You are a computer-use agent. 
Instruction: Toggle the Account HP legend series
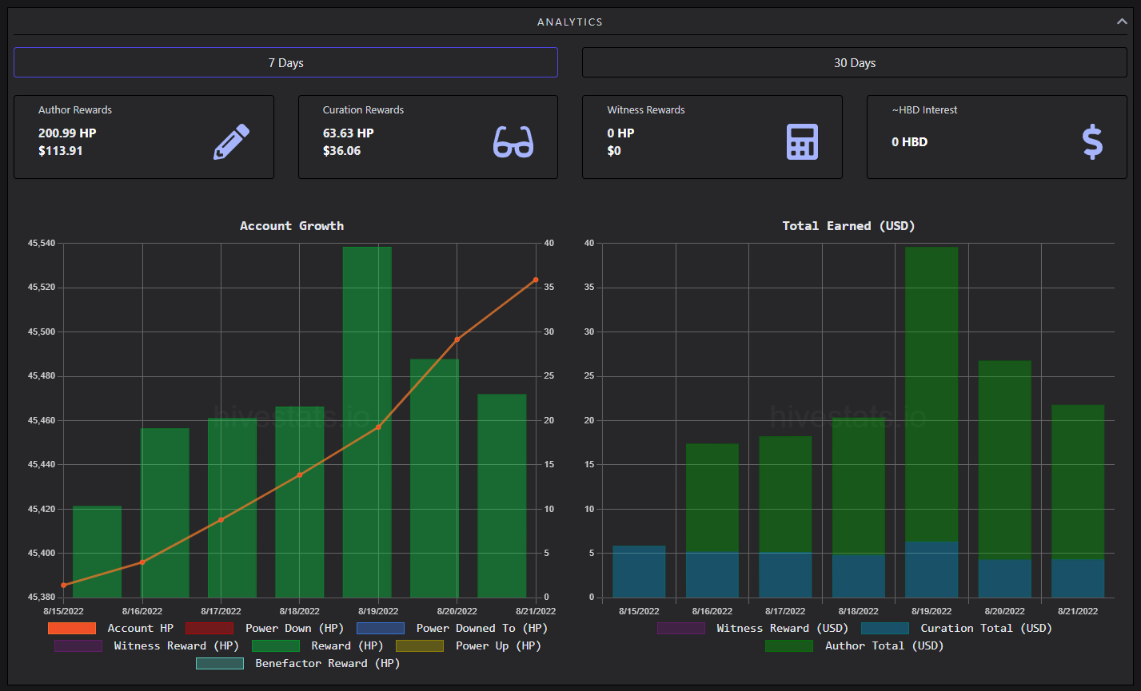tap(110, 628)
